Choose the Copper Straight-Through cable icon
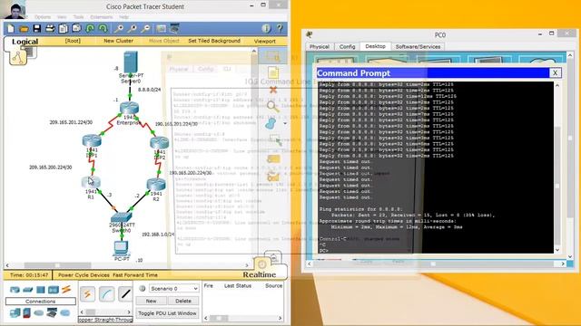 125,294
